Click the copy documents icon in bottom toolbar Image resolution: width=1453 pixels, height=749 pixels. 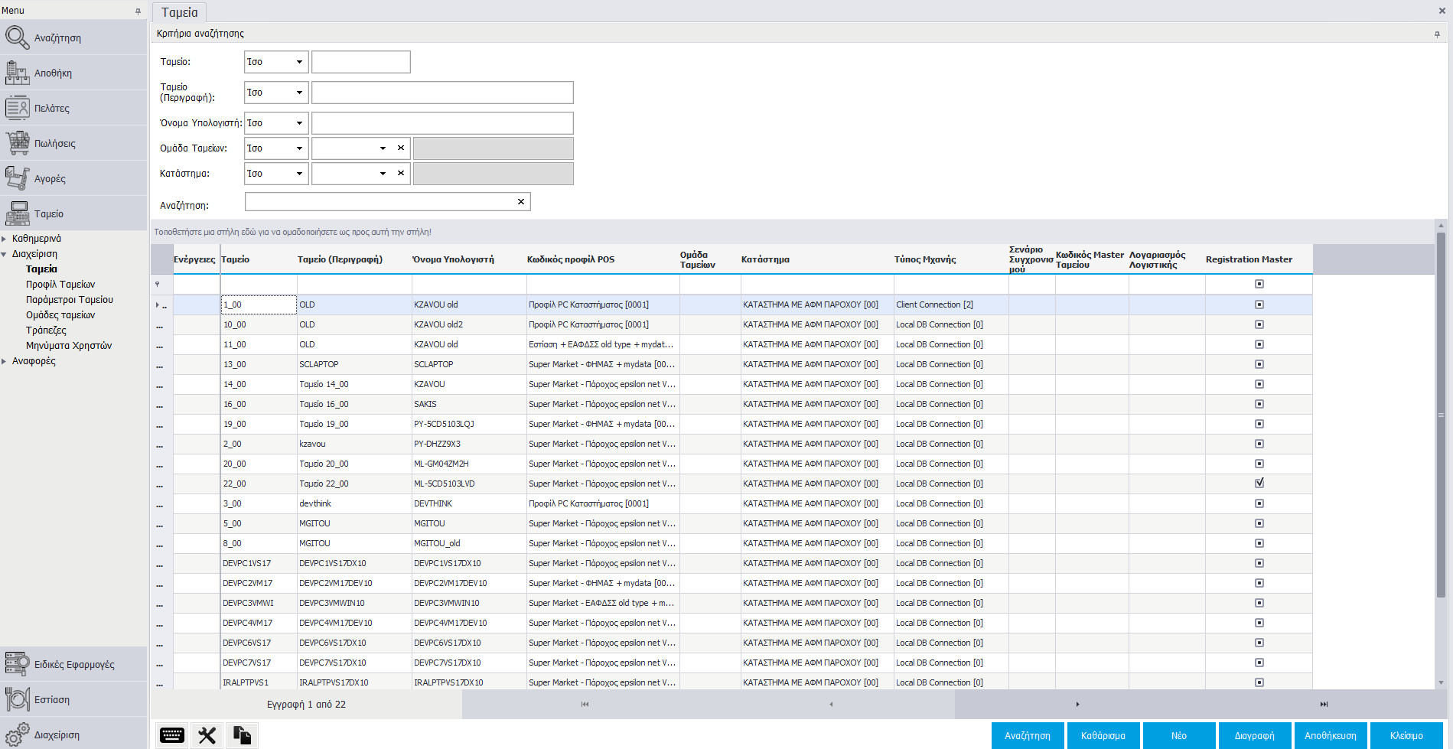click(x=242, y=735)
